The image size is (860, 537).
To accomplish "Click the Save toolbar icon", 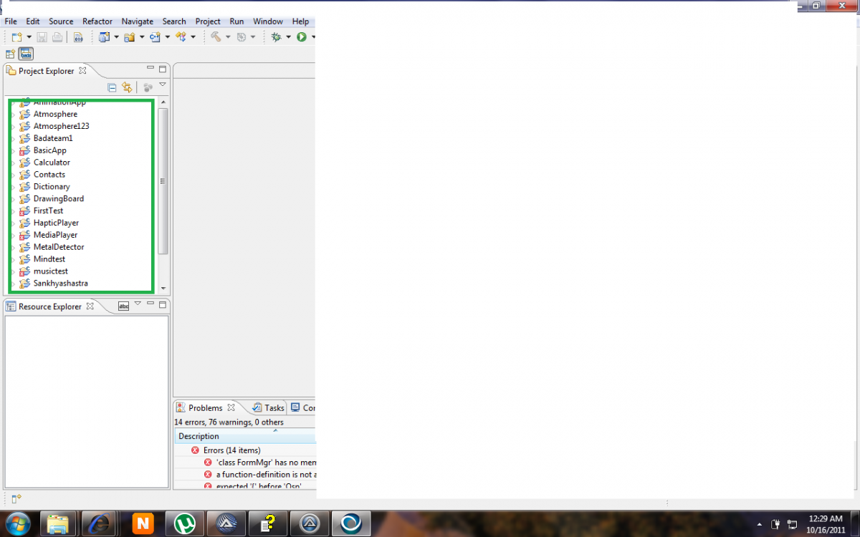I will coord(42,37).
